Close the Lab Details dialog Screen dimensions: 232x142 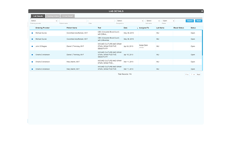pyautogui.click(x=202, y=11)
